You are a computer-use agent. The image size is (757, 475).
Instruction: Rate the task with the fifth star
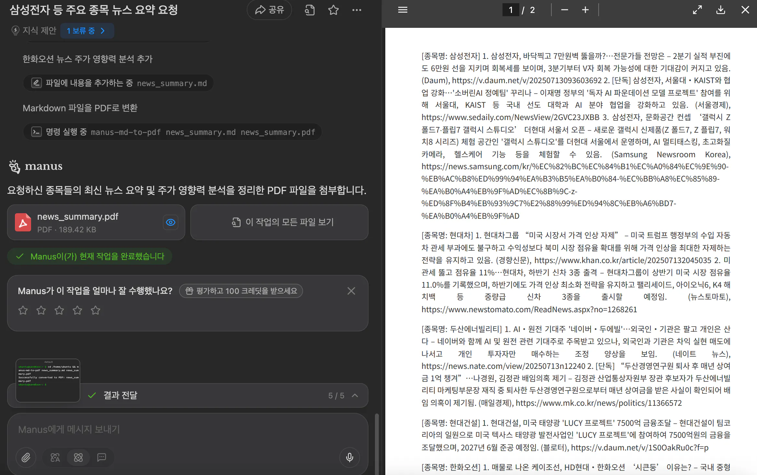click(95, 310)
